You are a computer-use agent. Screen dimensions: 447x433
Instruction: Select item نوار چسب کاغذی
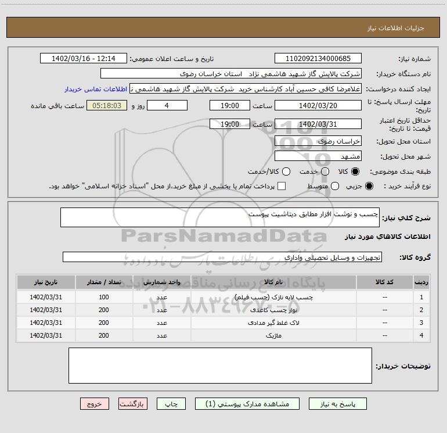pyautogui.click(x=273, y=310)
